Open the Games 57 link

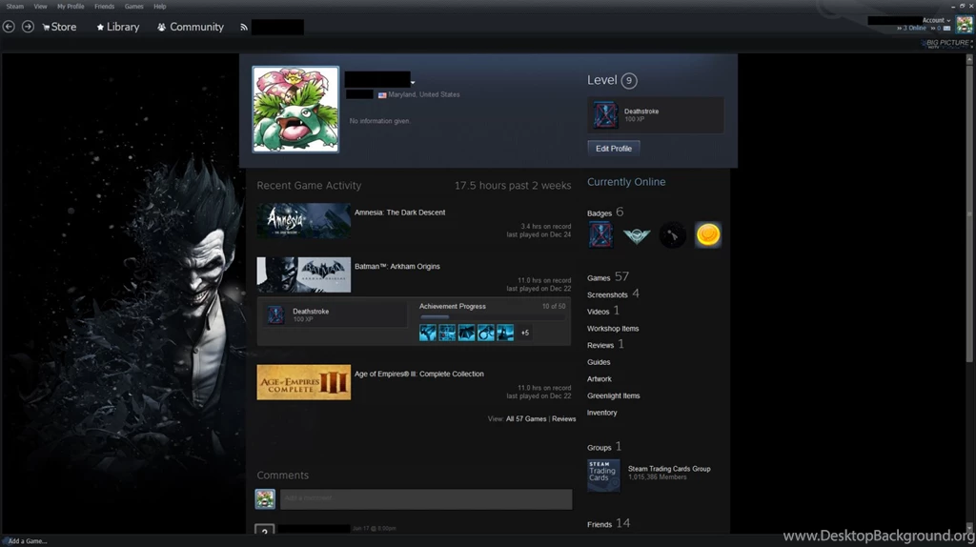click(x=608, y=277)
